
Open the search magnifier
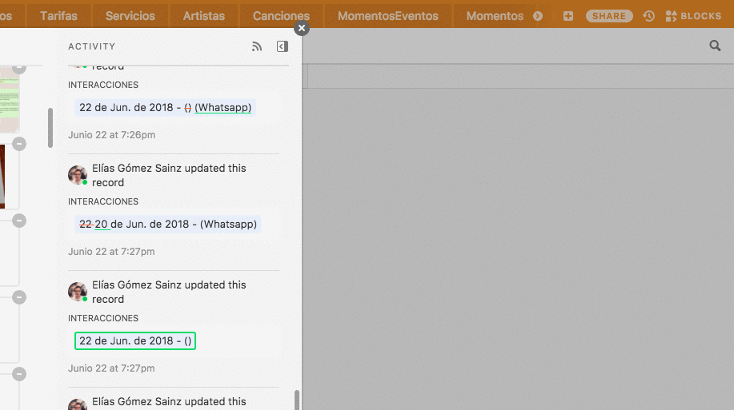click(x=715, y=46)
